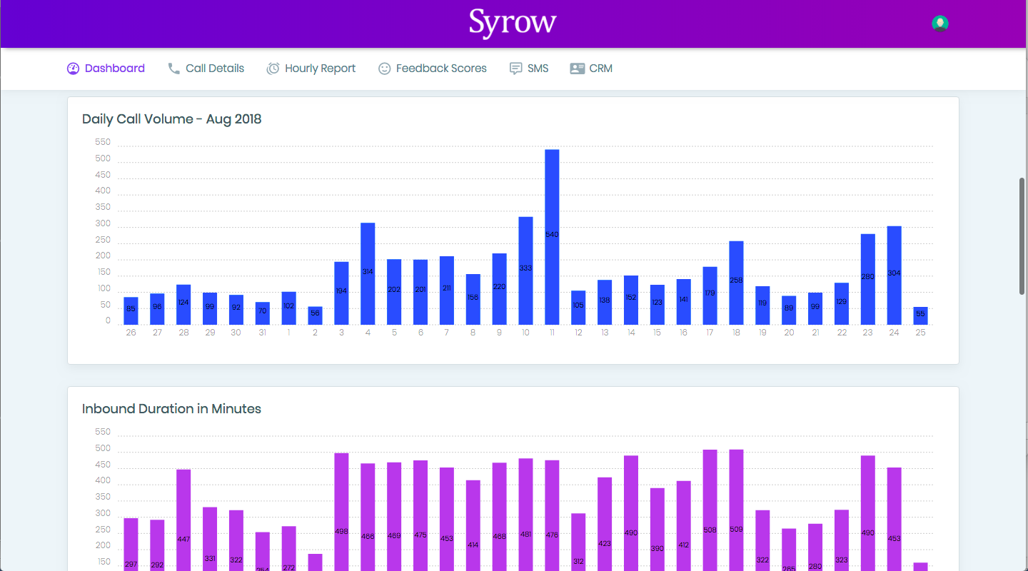Select the blue bar labeled 333
Screen dimensions: 1028x571
[x=525, y=271]
